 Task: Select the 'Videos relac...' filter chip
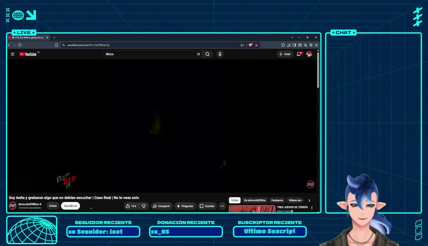pyautogui.click(x=296, y=200)
